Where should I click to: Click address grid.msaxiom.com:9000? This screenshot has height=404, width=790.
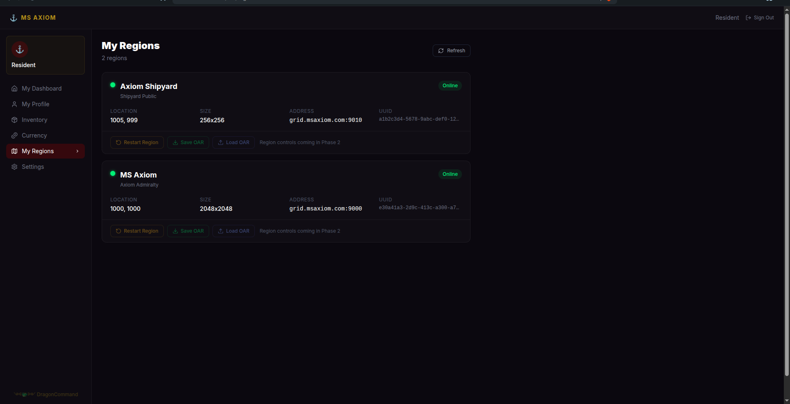pos(326,209)
